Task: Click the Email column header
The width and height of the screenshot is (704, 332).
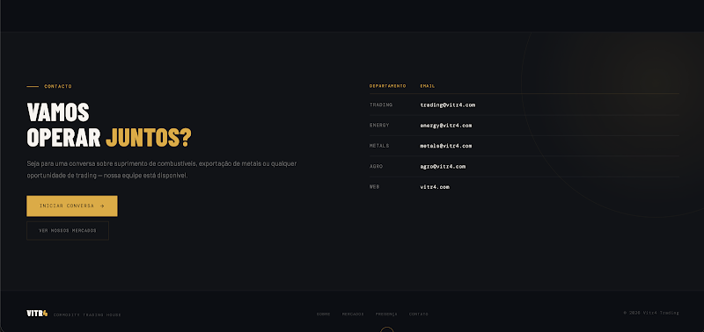Action: (428, 86)
